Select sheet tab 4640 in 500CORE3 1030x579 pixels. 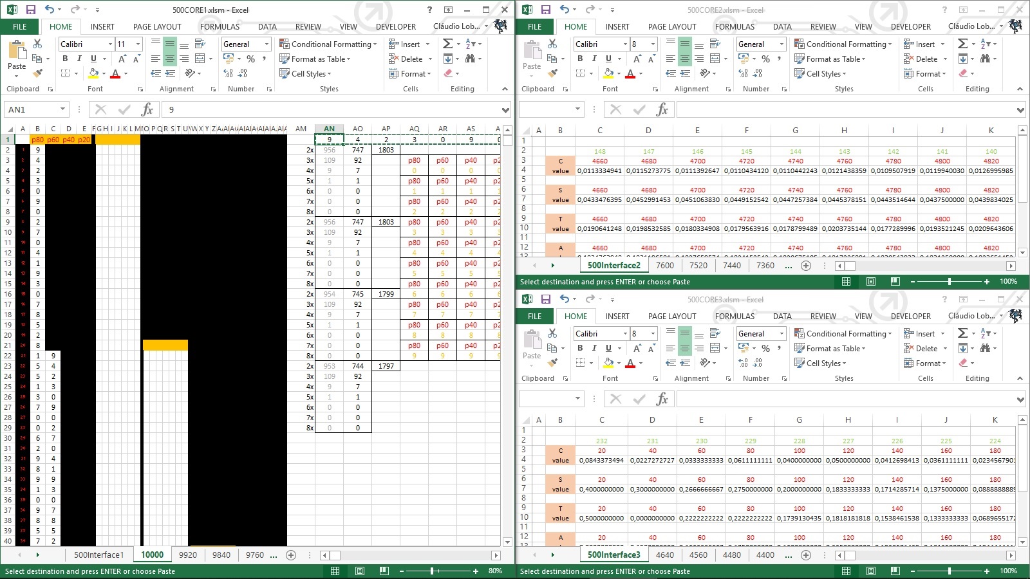tap(665, 555)
